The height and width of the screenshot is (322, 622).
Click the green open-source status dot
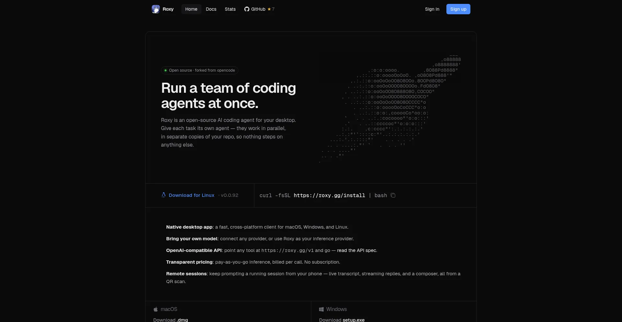click(166, 70)
